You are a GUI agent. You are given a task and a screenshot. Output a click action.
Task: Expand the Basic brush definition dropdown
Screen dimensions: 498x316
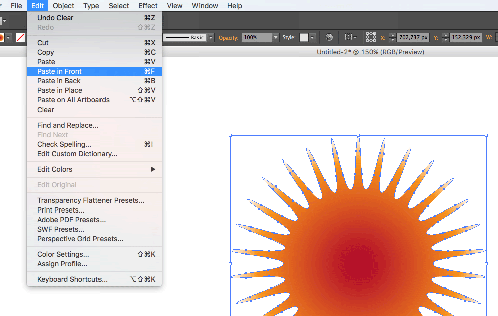click(211, 38)
